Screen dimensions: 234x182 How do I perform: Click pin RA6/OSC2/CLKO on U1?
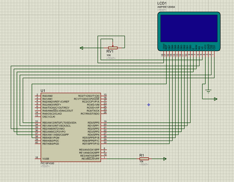(x=52, y=114)
